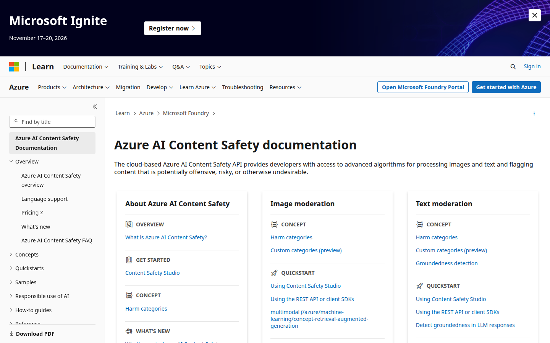Open Azure AI Content Safety overview item
This screenshot has width=550, height=343.
point(51,180)
